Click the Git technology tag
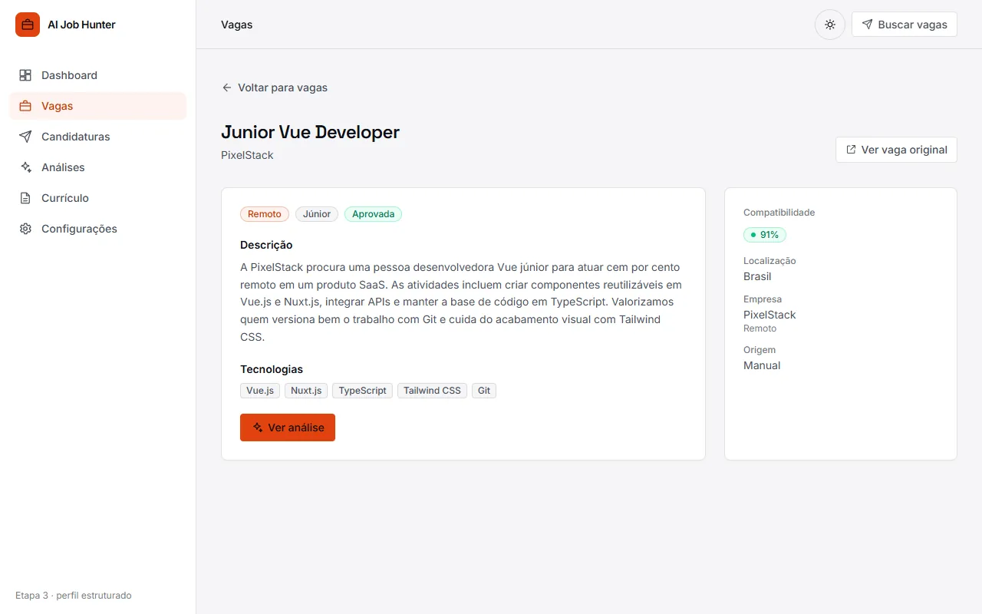 pos(484,391)
